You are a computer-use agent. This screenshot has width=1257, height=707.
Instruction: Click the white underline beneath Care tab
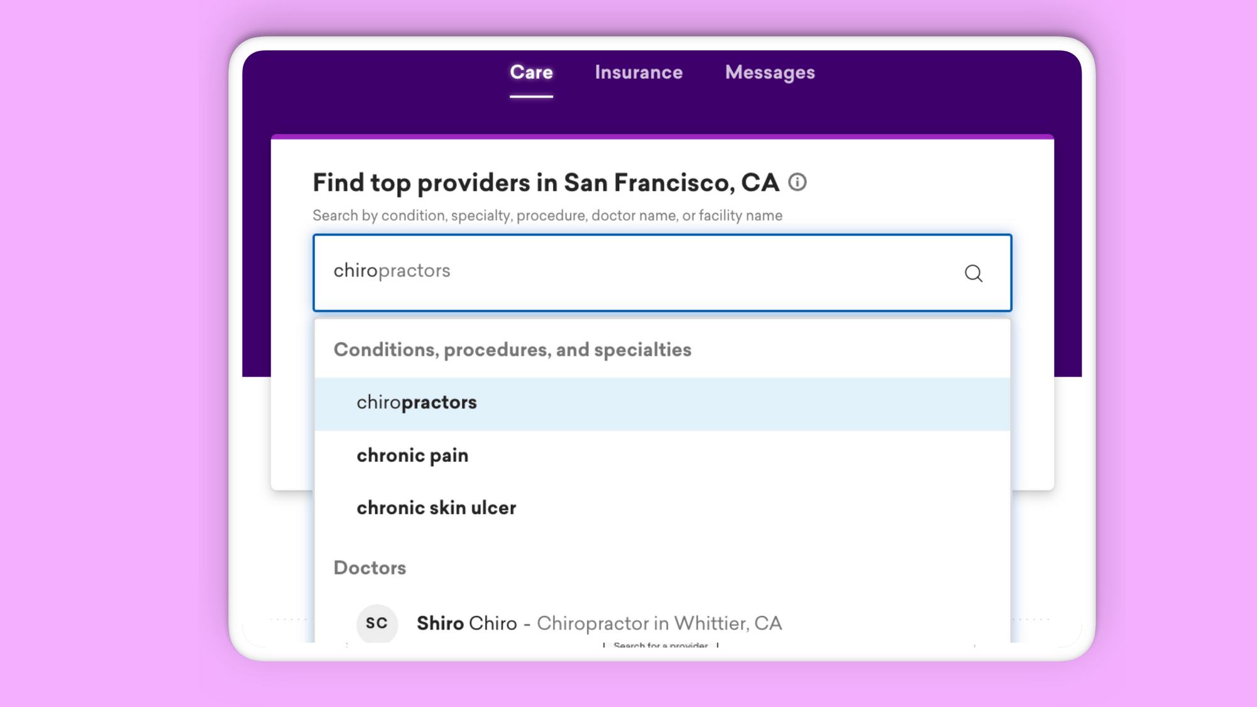coord(531,96)
